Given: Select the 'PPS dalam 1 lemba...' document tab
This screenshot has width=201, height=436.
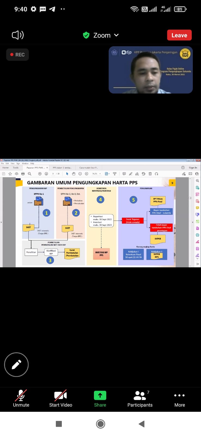Looking at the screenshot, I should pos(62,168).
